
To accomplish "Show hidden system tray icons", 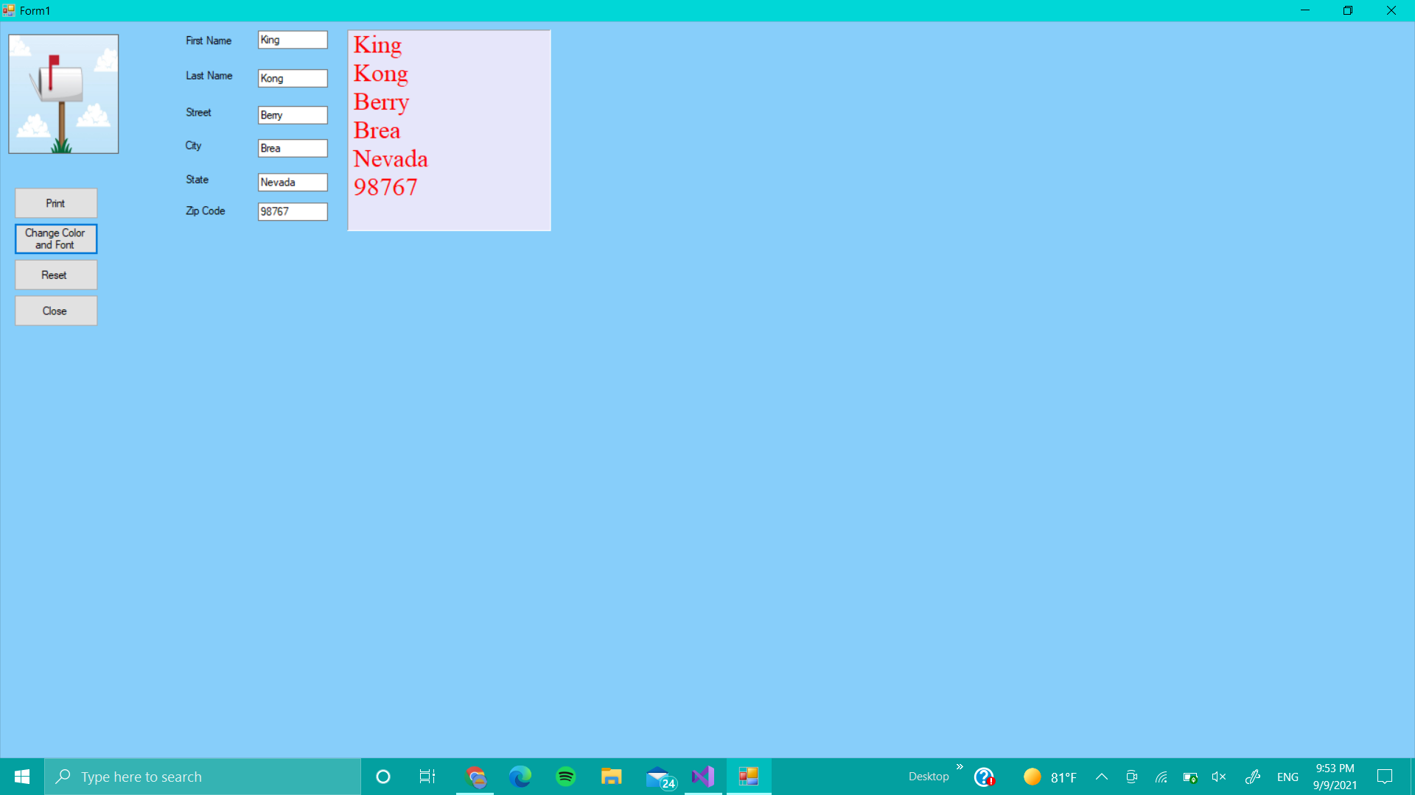I will pos(1102,777).
